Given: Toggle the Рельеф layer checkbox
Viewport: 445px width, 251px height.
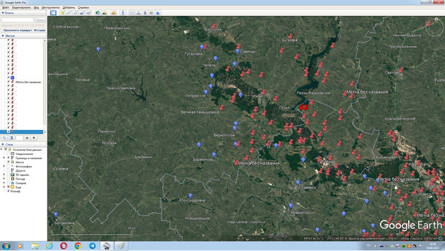Looking at the screenshot, I should 8,191.
